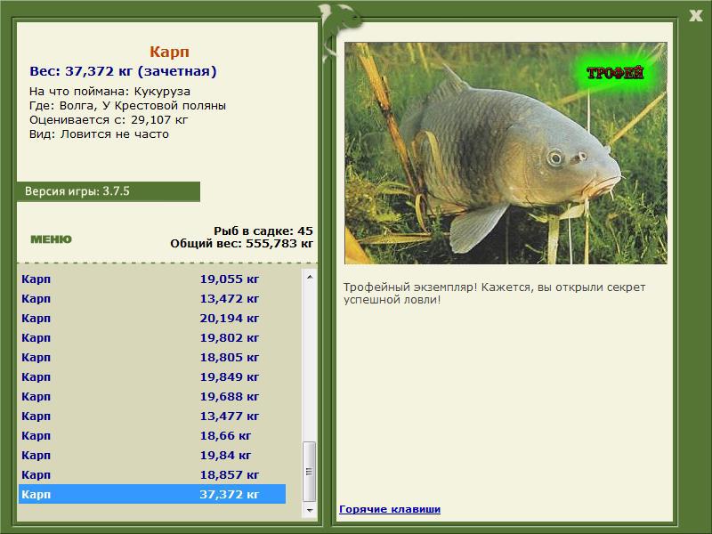Click the Вес: 37,372 кг (зачетная) text
This screenshot has height=534, width=712.
123,71
